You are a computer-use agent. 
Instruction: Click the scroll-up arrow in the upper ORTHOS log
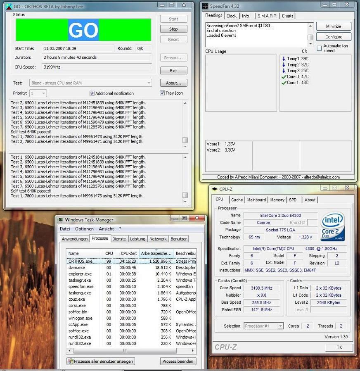tap(185, 103)
